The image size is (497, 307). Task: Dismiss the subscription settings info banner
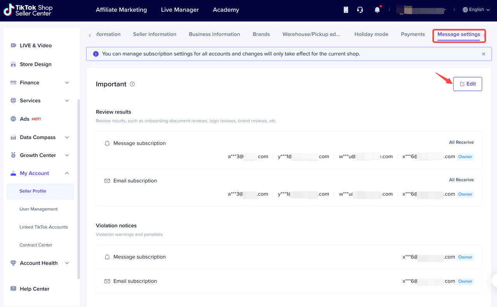pos(483,54)
